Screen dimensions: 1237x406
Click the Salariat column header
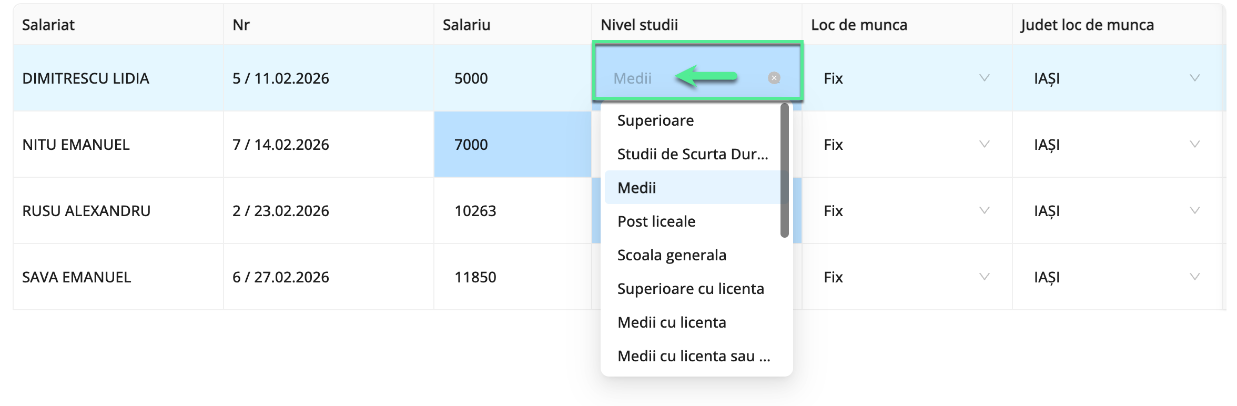pos(118,25)
